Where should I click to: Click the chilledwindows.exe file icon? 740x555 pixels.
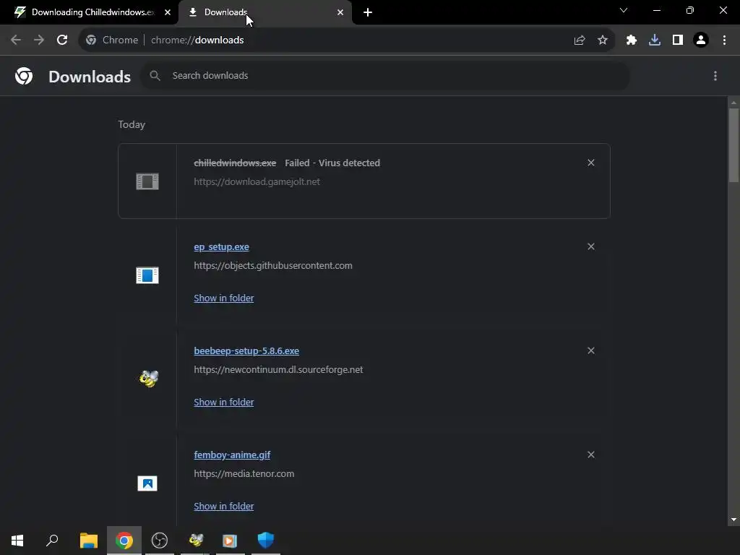point(147,181)
